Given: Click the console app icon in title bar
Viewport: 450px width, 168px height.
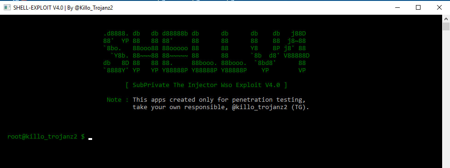Looking at the screenshot, I should point(7,8).
